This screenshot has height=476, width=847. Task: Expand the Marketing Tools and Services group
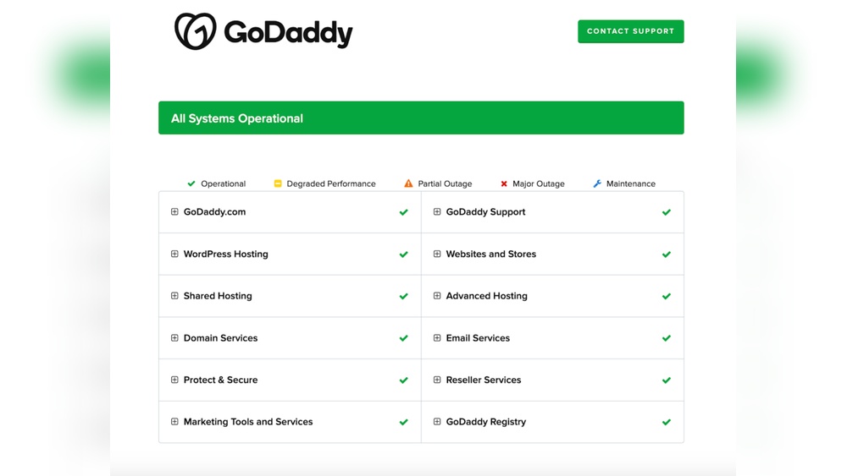[174, 422]
